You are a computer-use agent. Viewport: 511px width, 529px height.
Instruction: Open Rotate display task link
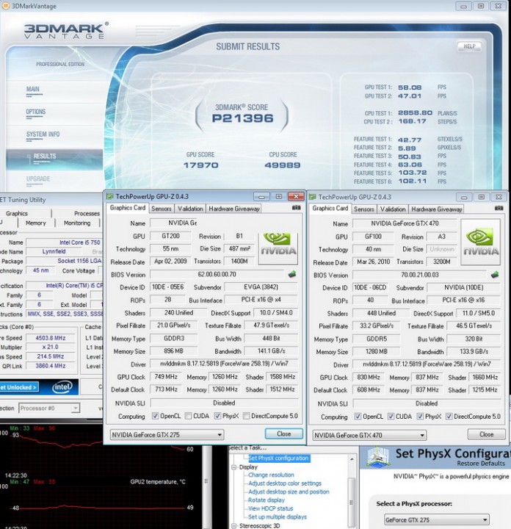pyautogui.click(x=267, y=500)
